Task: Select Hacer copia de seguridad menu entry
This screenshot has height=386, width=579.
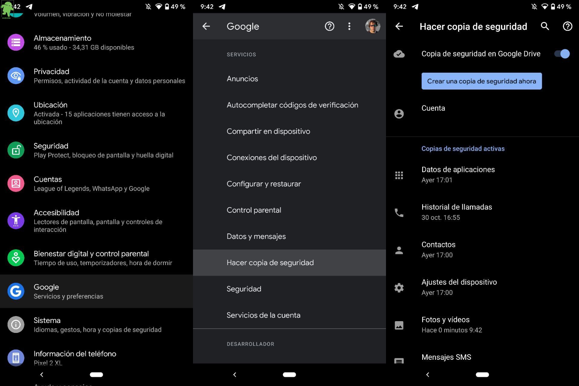Action: 270,263
